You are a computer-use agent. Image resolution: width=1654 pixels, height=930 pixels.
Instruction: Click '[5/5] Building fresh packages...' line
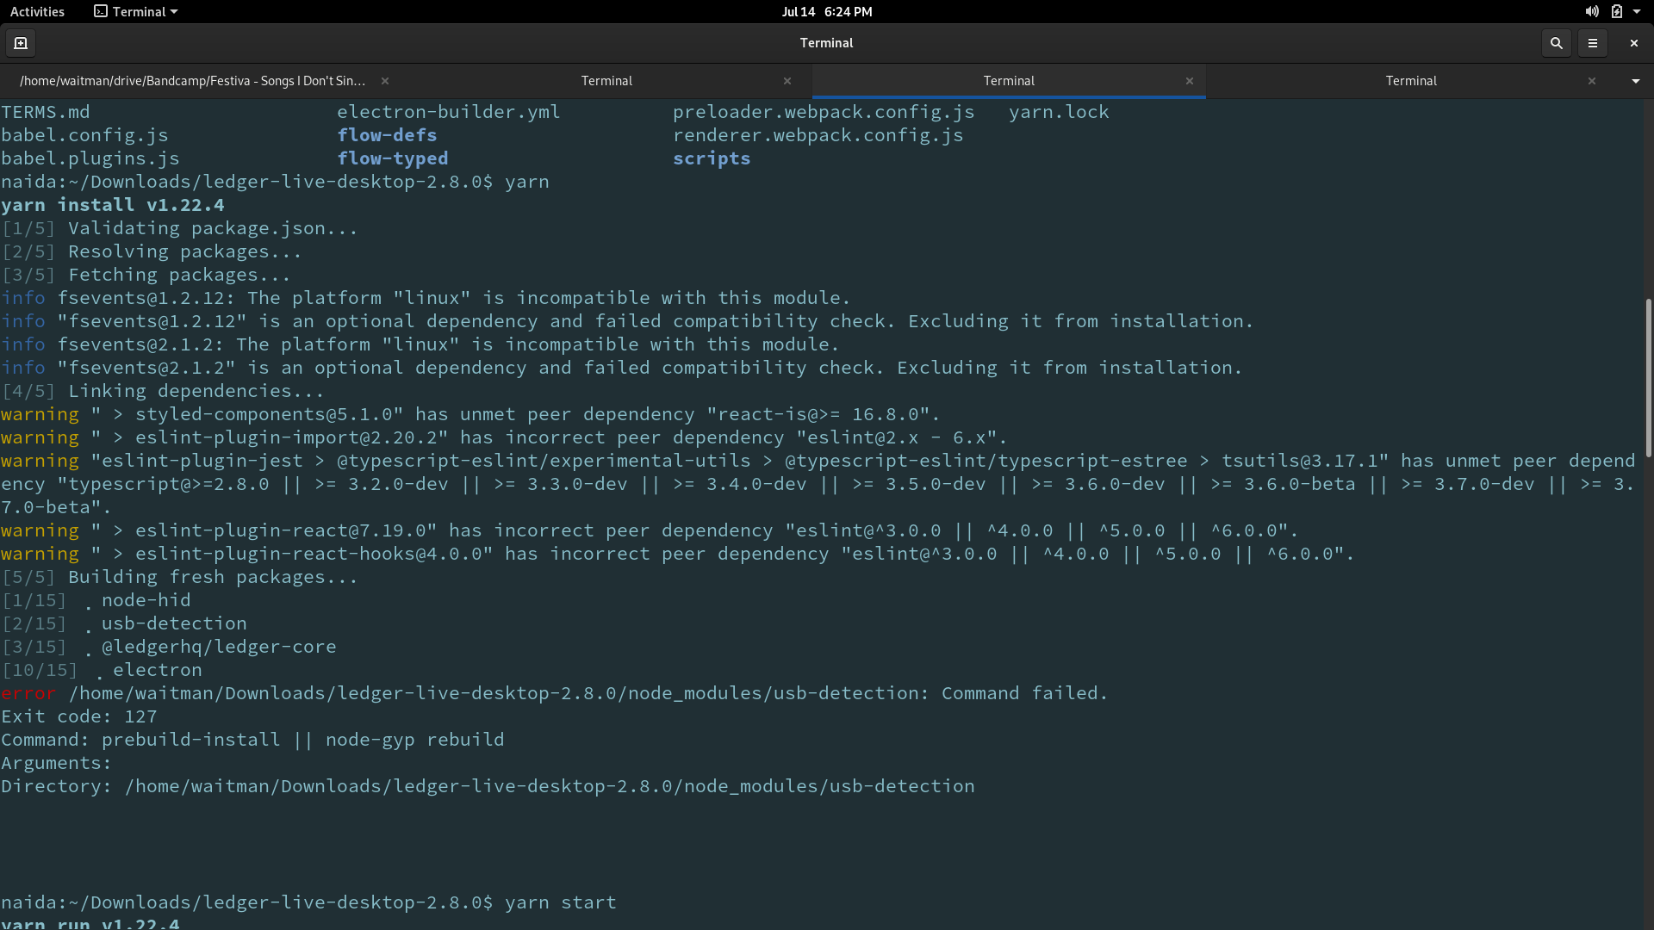point(179,577)
